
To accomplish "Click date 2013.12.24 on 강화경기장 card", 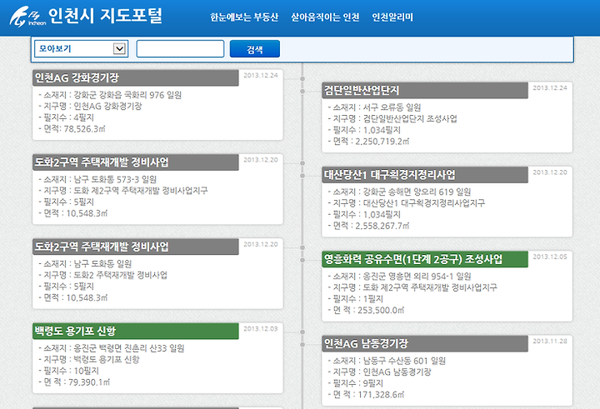I will coord(261,75).
